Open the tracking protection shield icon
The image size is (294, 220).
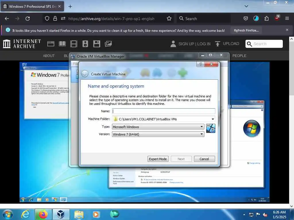[x=47, y=19]
